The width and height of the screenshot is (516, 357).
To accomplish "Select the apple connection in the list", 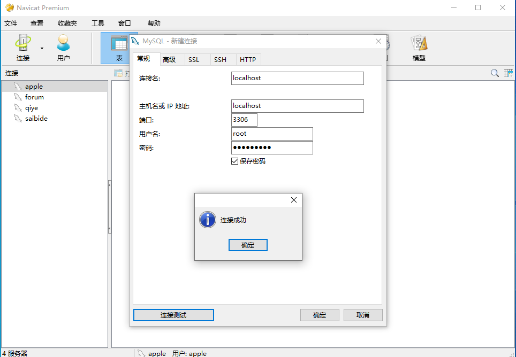I will (x=55, y=87).
